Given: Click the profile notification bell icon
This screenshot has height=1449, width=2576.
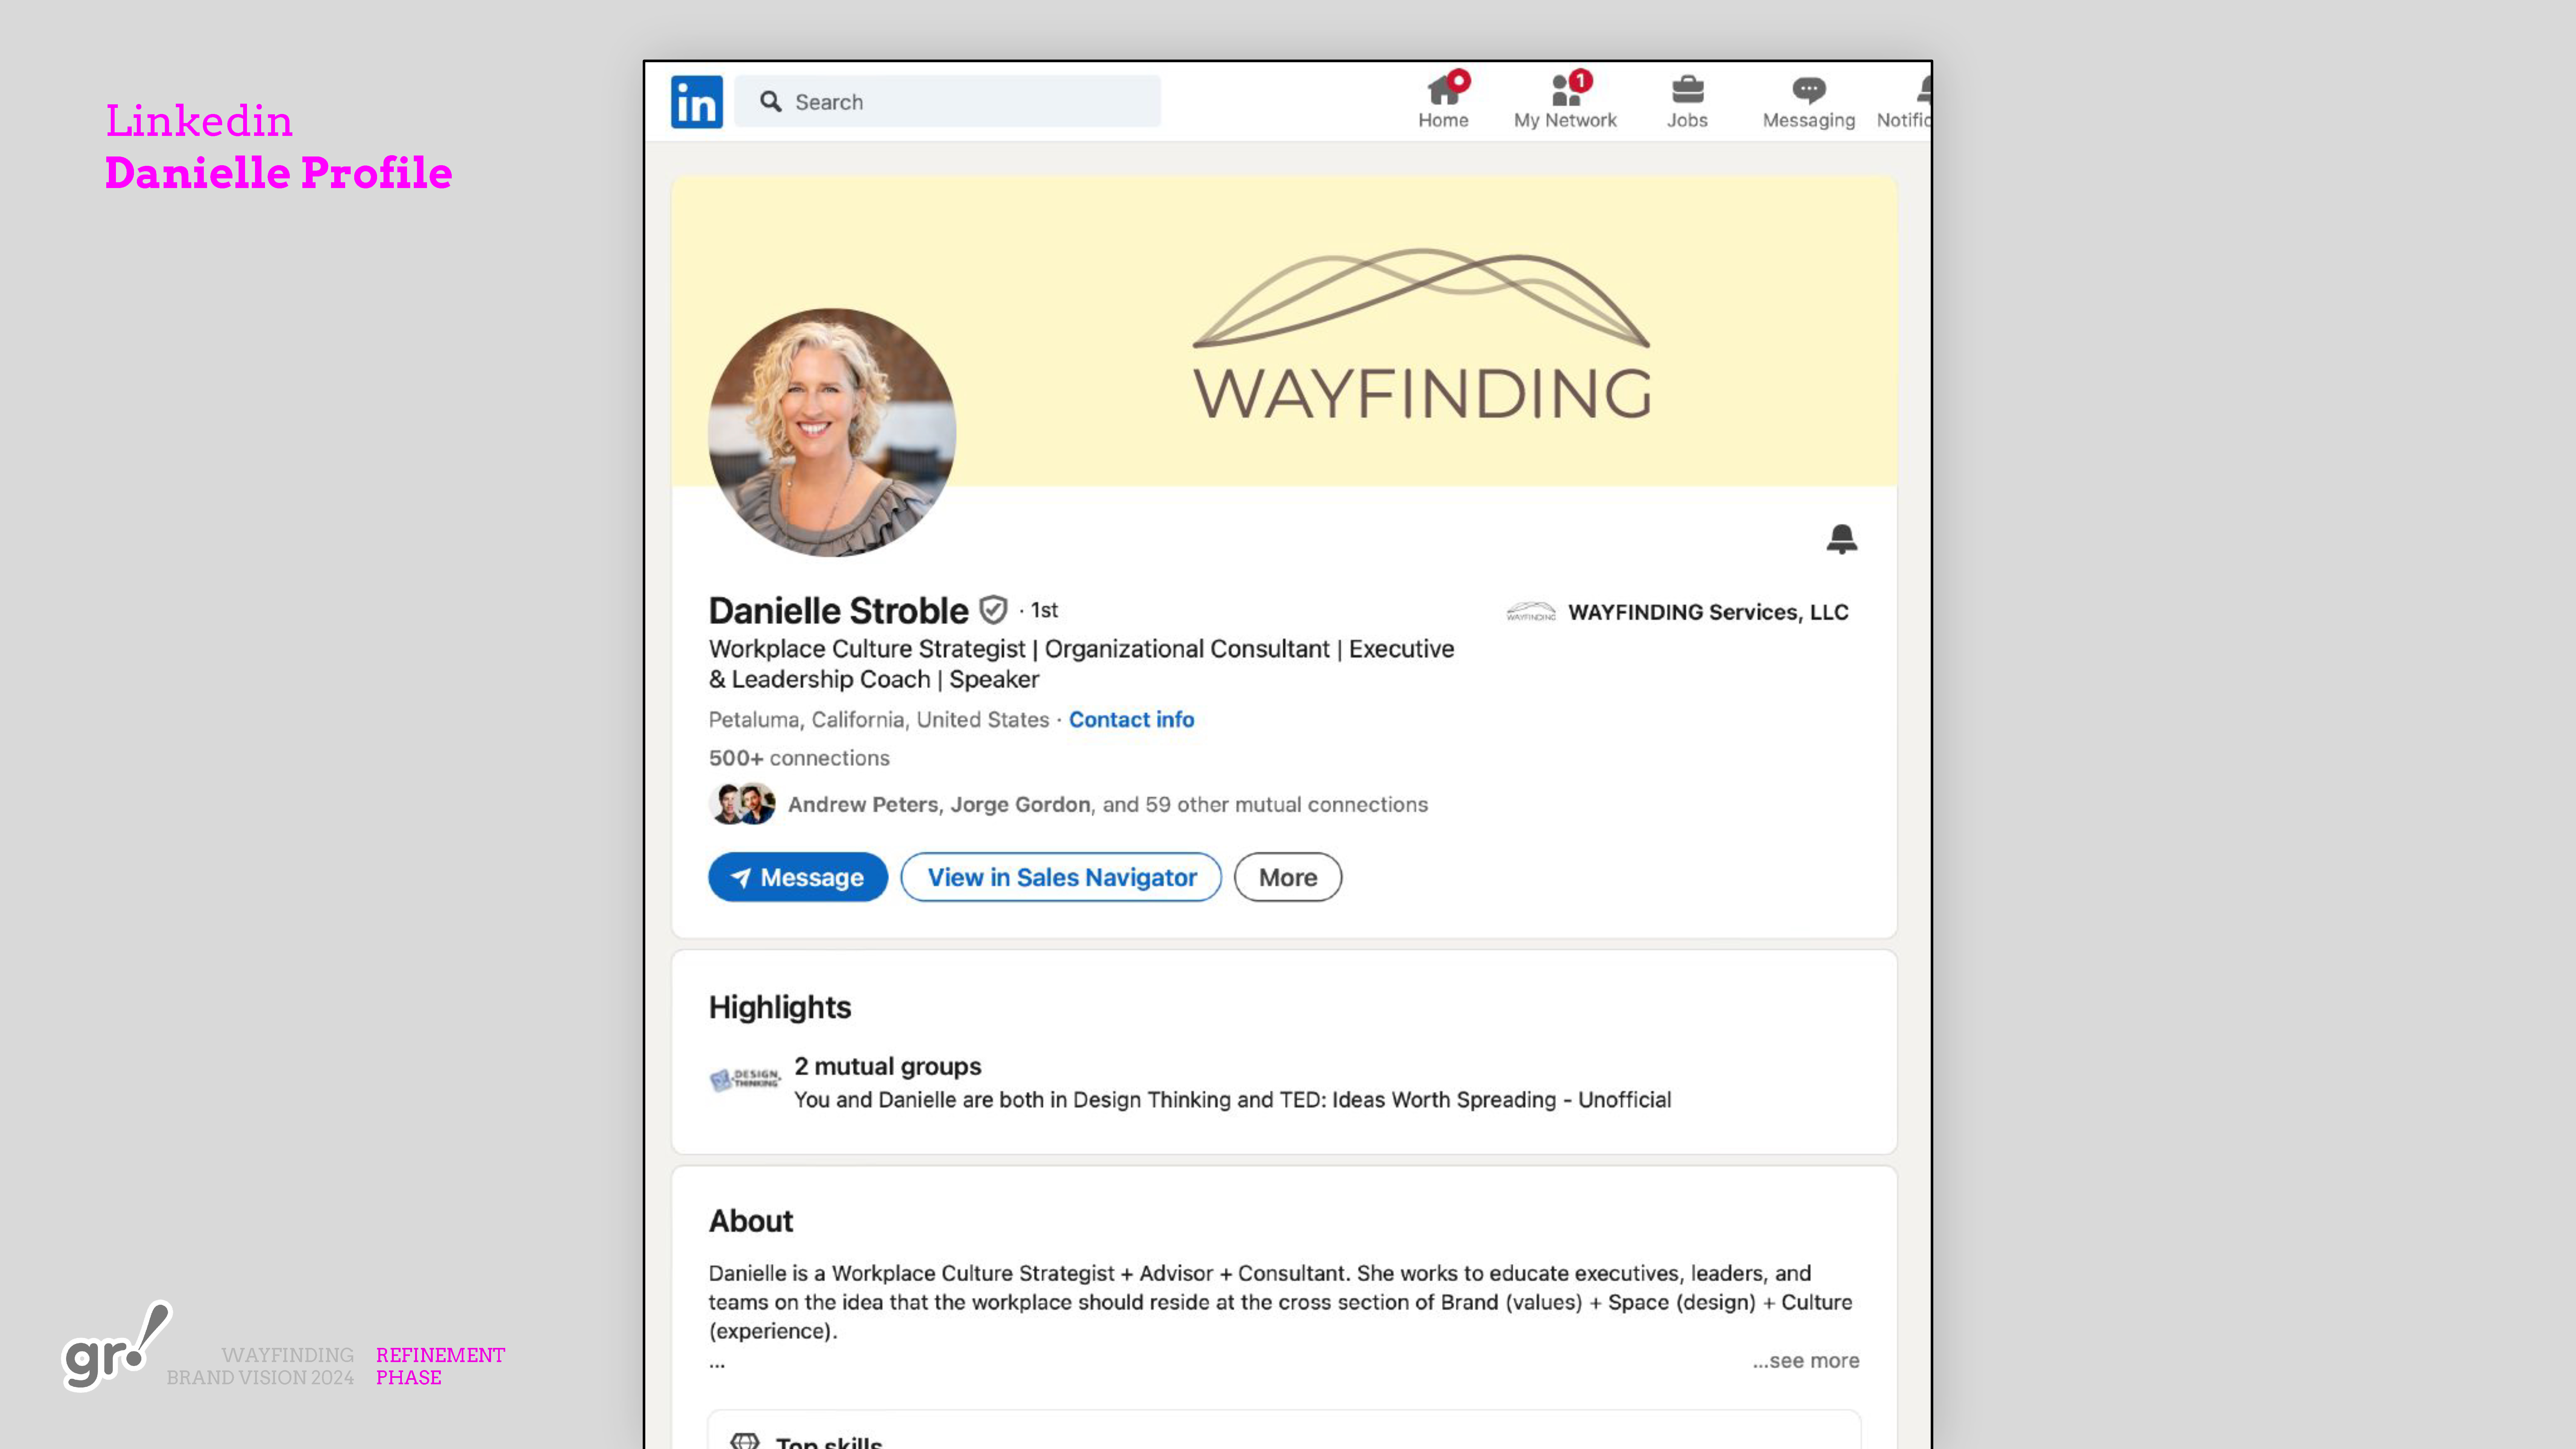Looking at the screenshot, I should tap(1842, 539).
